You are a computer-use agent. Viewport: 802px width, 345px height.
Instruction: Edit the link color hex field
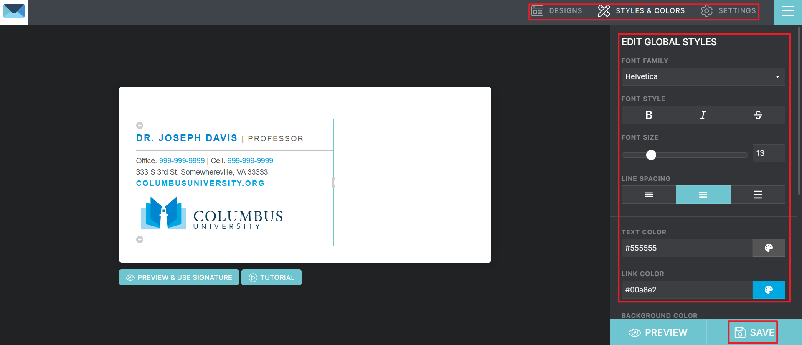[687, 290]
